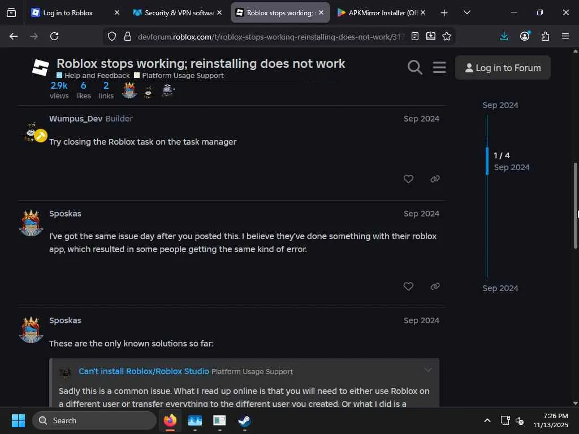The image size is (579, 434).
Task: Open Firefox tracking protection shield
Action: coord(112,36)
